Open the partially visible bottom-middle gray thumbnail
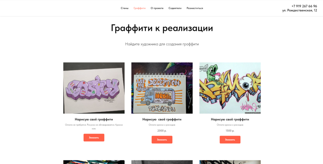Viewport: 323px width, 164px height. tap(162, 162)
